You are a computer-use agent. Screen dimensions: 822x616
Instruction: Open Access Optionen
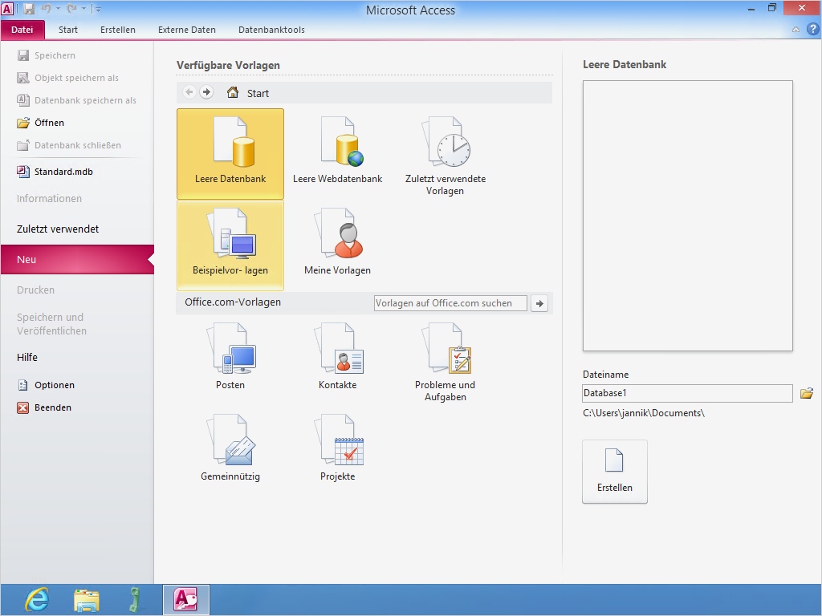pos(46,385)
